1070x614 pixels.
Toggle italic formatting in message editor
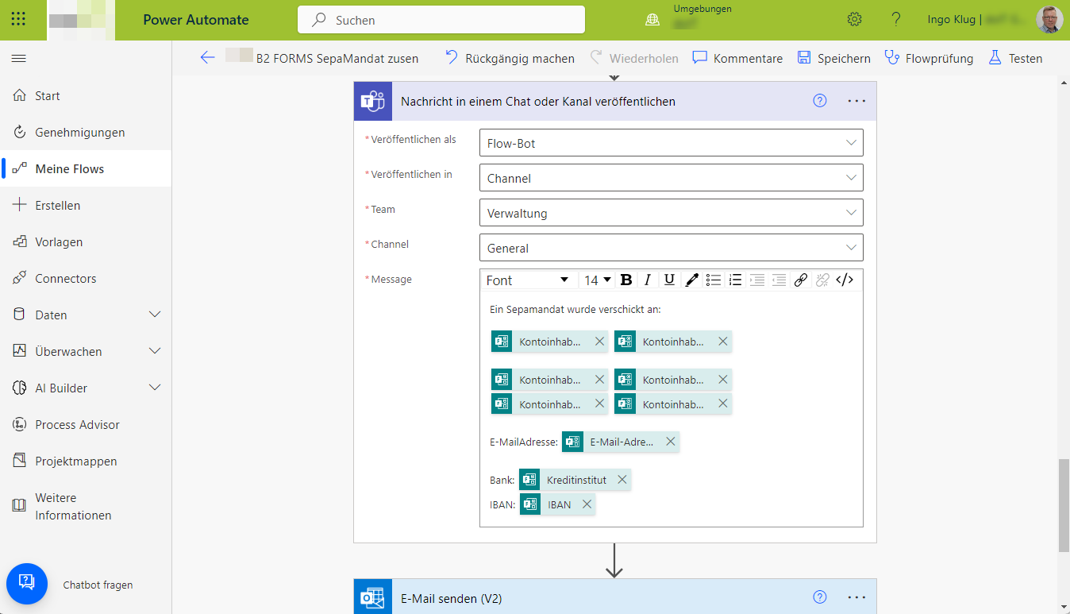click(x=648, y=280)
